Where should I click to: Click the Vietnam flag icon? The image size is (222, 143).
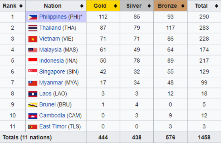click(x=33, y=39)
